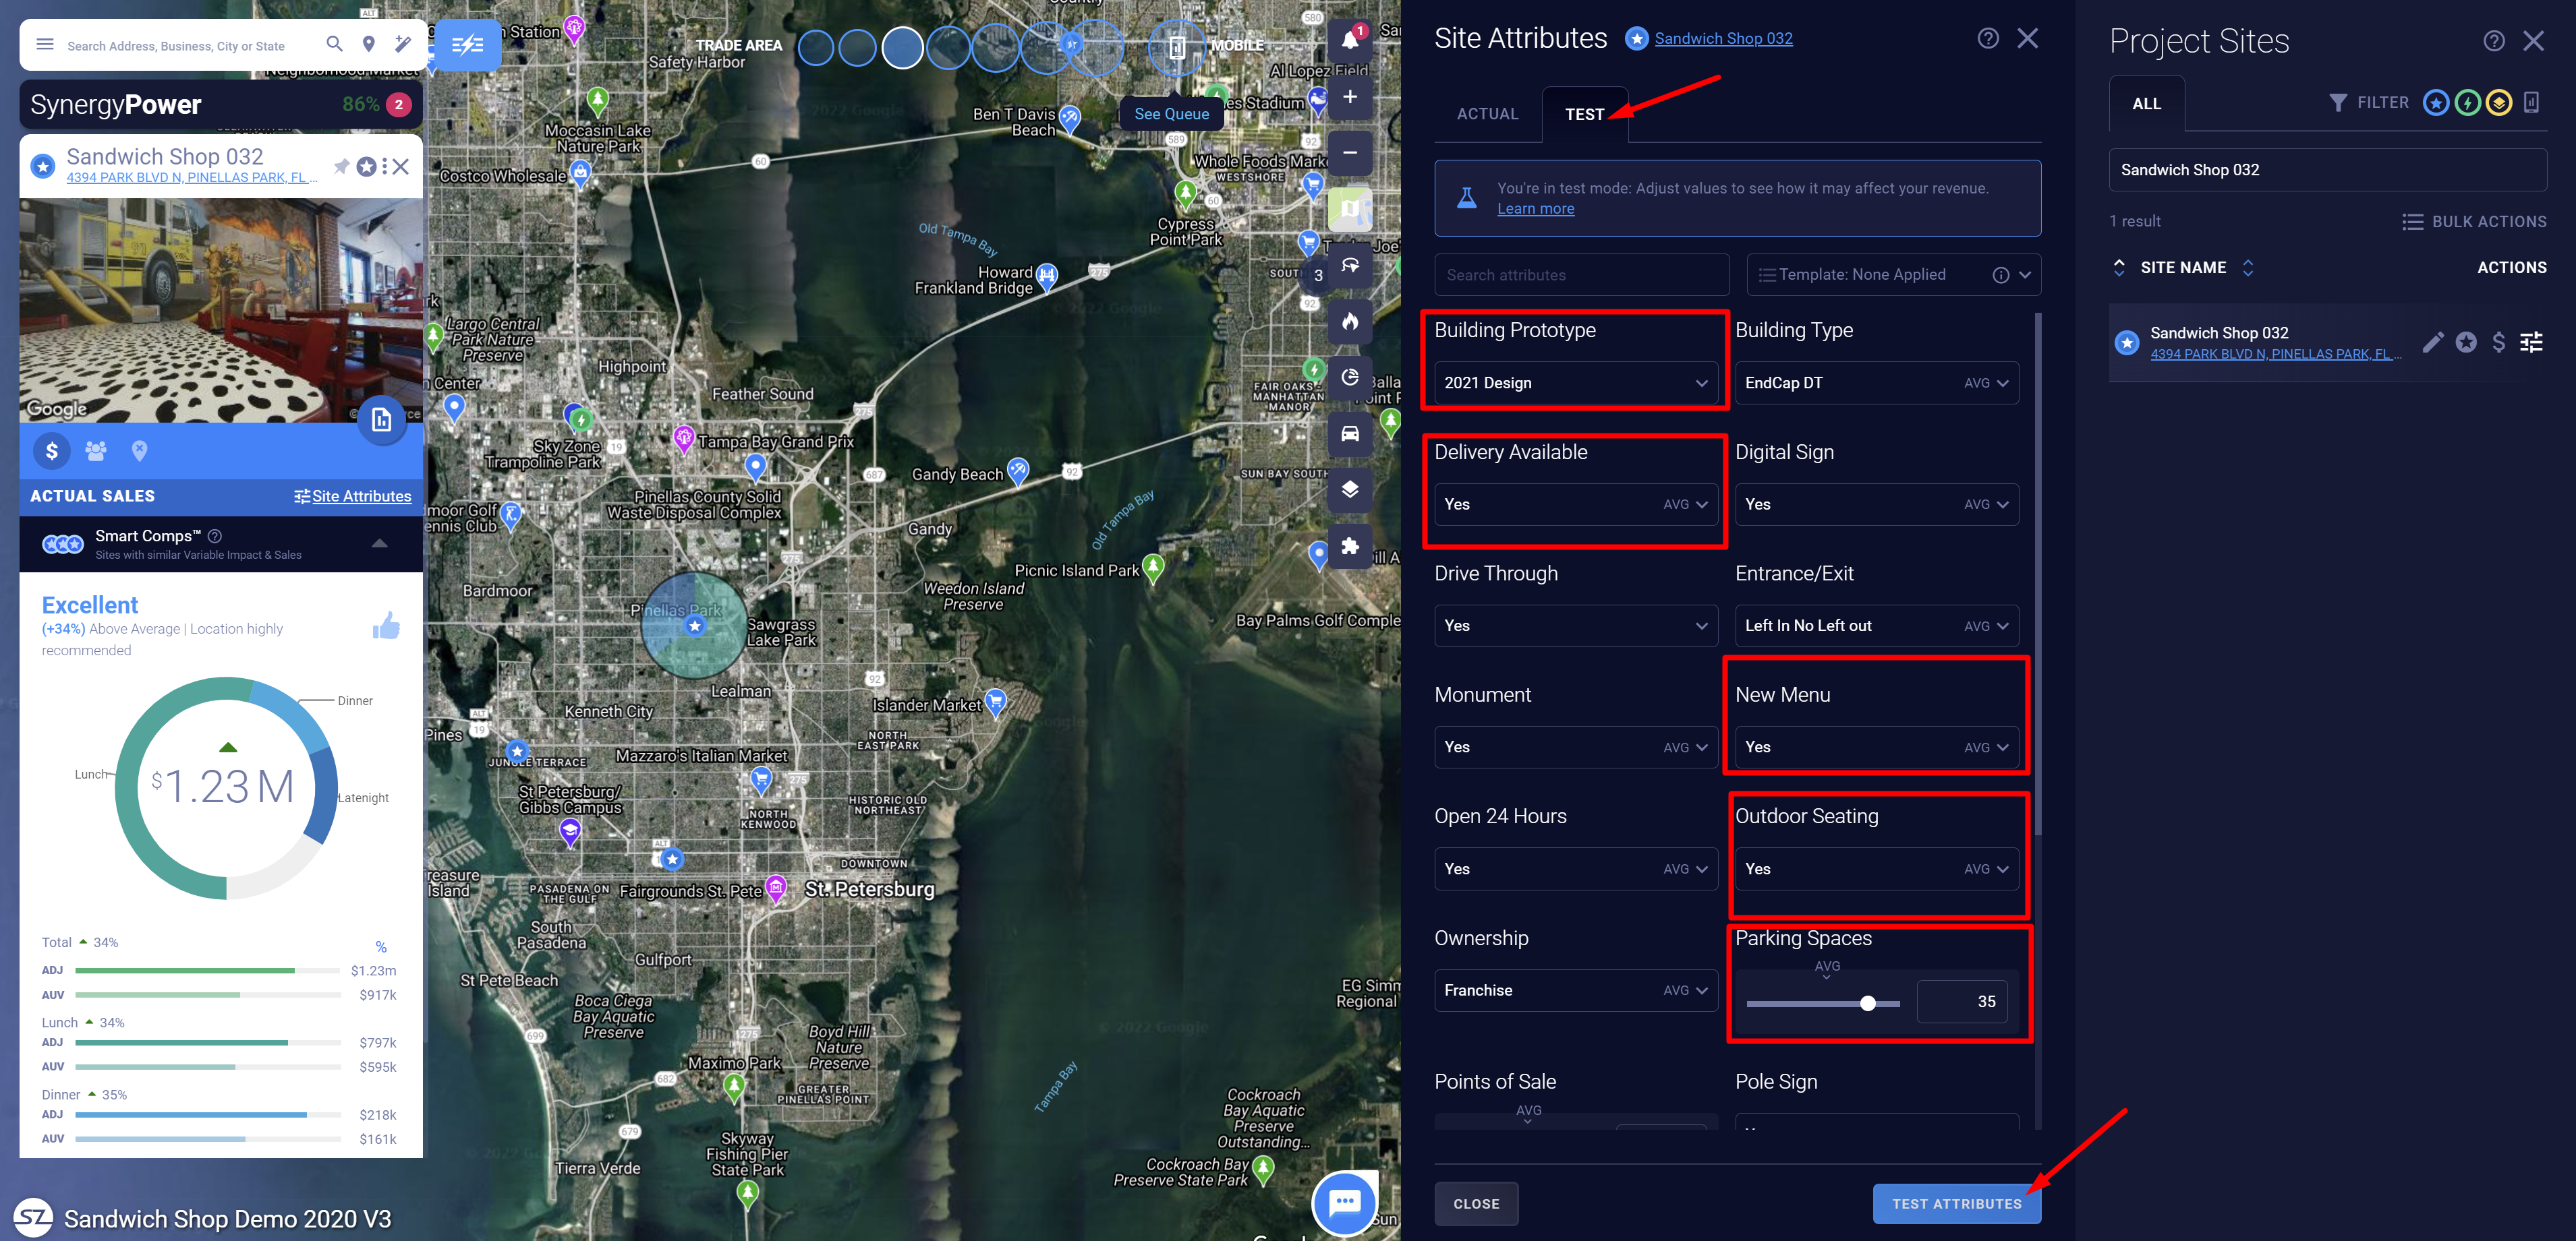2576x1241 pixels.
Task: Open the Delivery Available dropdown
Action: pyautogui.click(x=1575, y=505)
